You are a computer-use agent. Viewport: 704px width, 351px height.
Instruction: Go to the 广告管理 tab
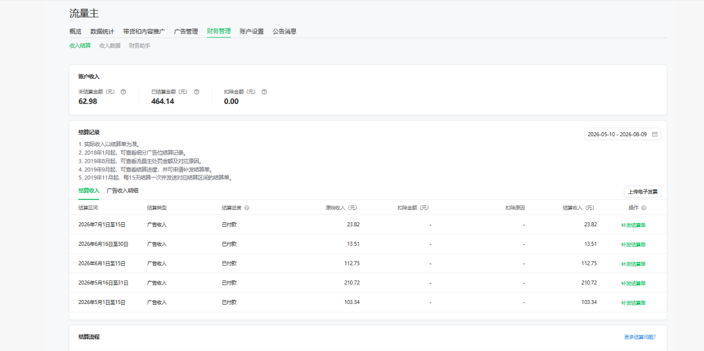point(186,31)
